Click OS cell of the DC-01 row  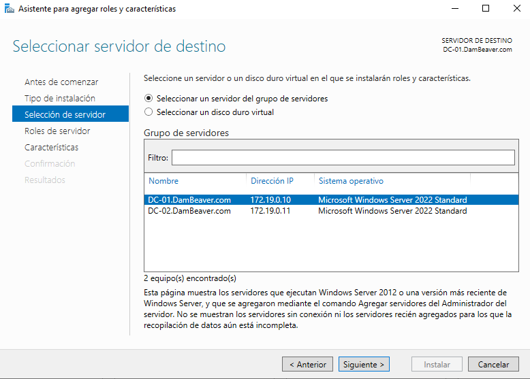click(392, 200)
